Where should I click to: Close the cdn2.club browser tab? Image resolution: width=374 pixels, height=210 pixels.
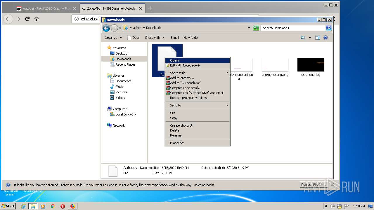[x=140, y=8]
